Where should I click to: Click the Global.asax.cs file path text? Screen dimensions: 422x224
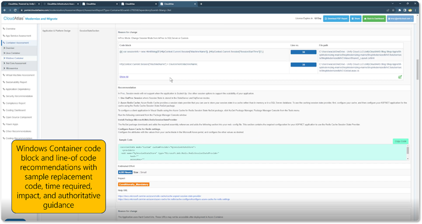360,68
